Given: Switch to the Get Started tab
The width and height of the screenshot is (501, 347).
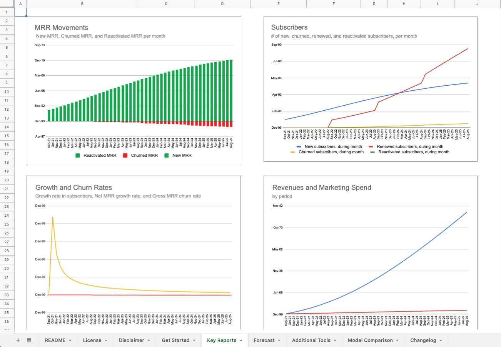Looking at the screenshot, I should click(175, 340).
